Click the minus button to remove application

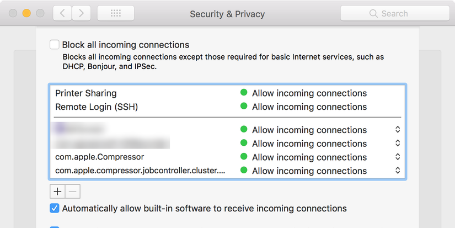coord(73,192)
